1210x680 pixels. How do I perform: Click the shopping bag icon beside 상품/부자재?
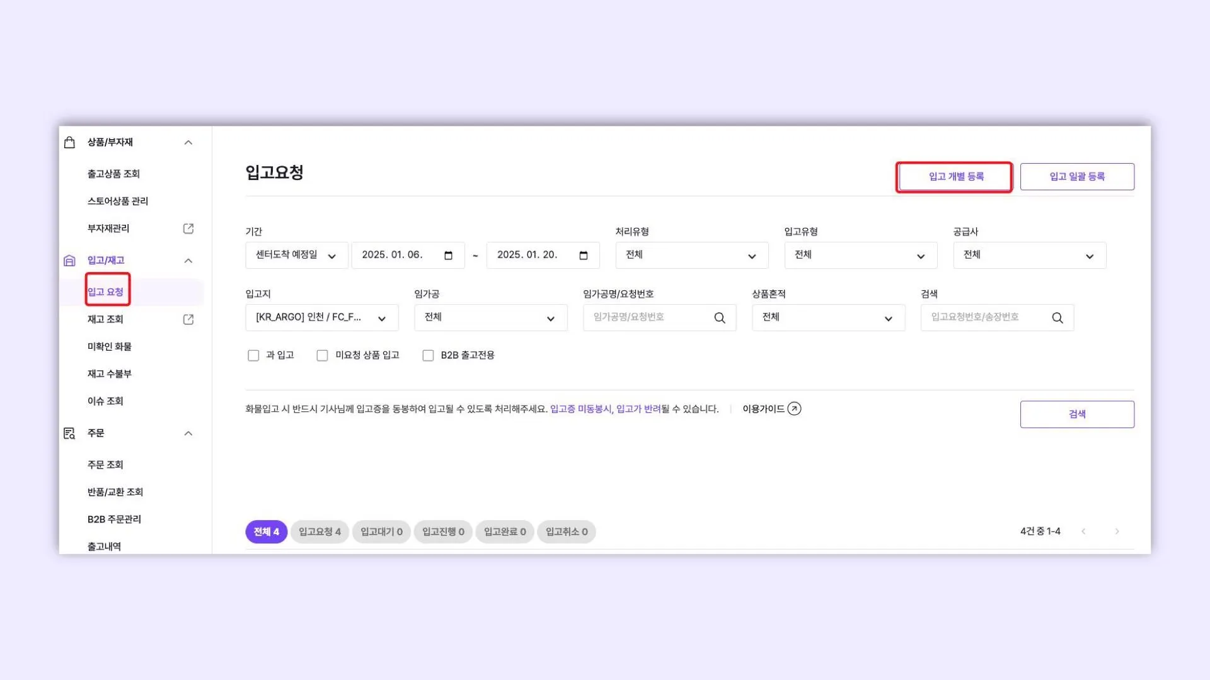70,142
